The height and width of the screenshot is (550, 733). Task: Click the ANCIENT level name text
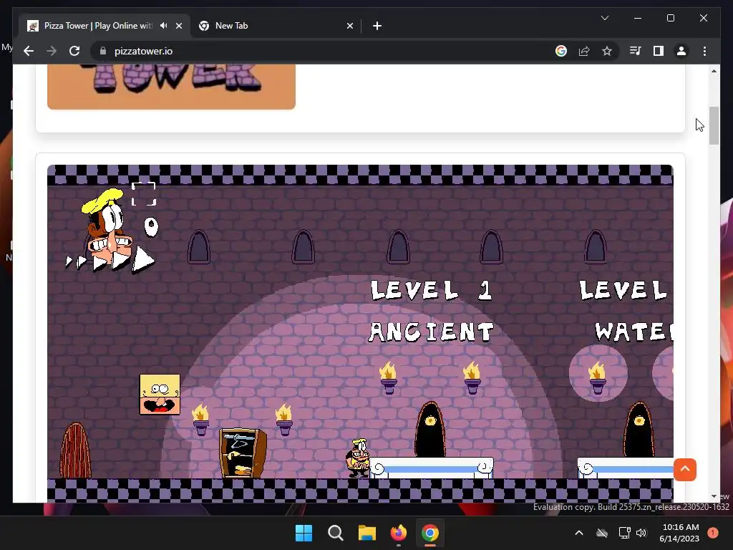431,332
